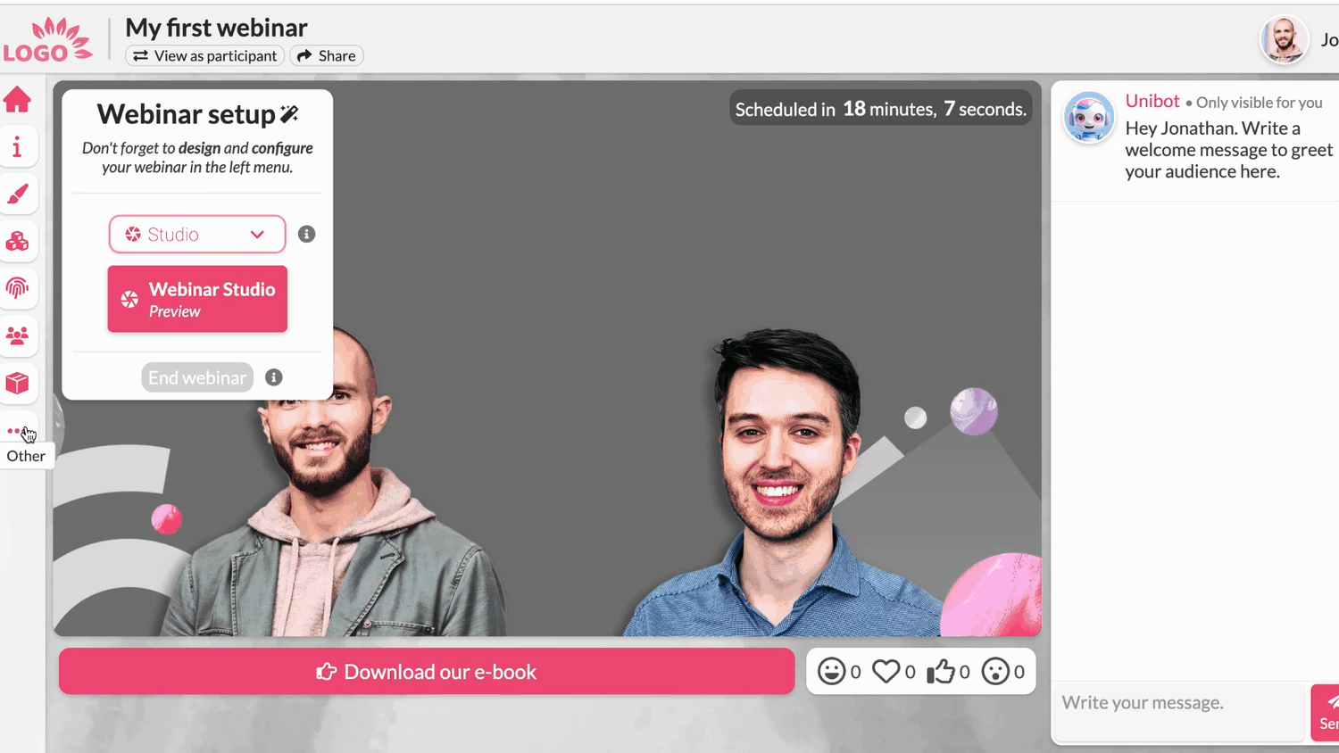
Task: Click the Download our e-book button
Action: (x=426, y=671)
